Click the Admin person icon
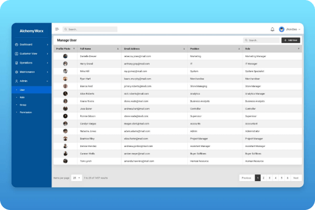The height and width of the screenshot is (210, 315). tap(17, 81)
